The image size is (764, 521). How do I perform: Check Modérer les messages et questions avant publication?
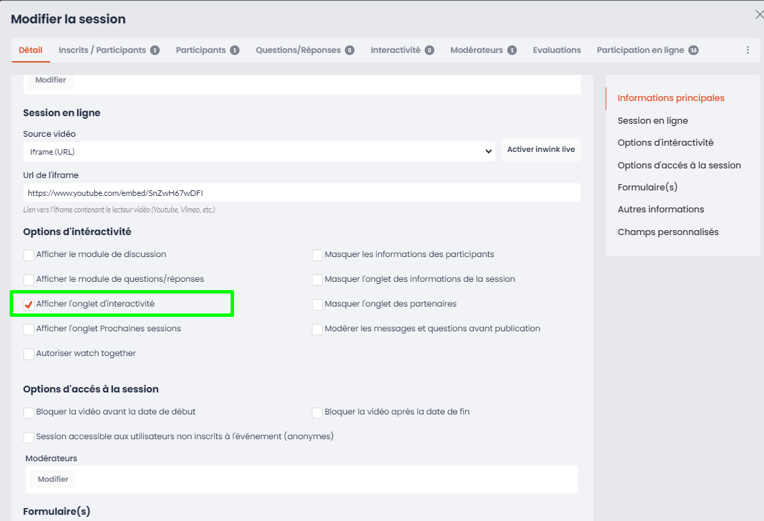point(317,329)
